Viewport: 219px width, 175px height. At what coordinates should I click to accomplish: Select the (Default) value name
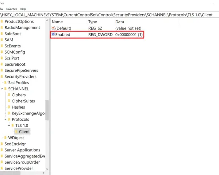pos(63,28)
